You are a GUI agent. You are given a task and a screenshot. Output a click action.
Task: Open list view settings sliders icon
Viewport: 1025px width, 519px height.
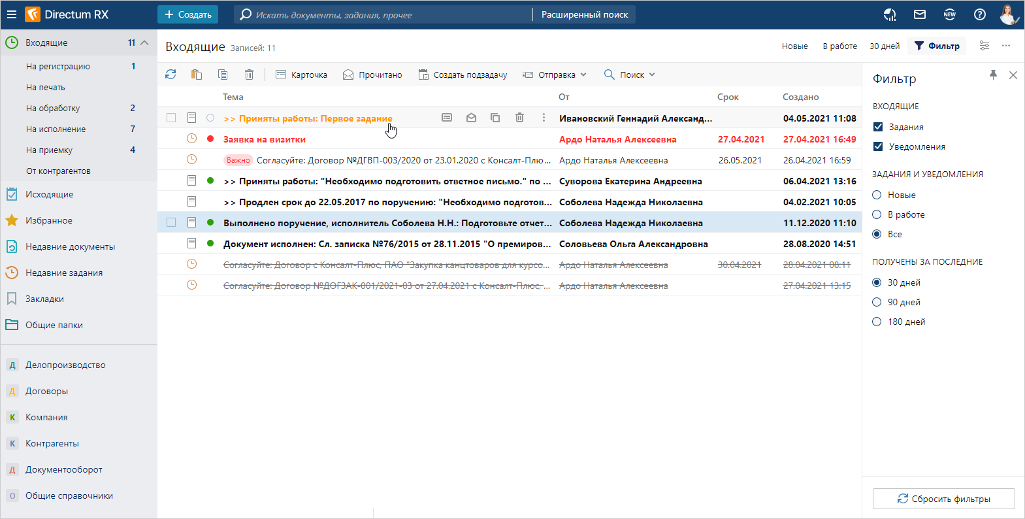point(984,46)
